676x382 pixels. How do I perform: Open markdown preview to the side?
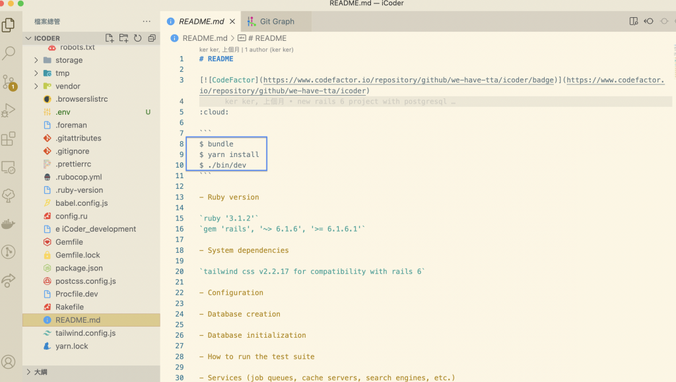point(633,21)
